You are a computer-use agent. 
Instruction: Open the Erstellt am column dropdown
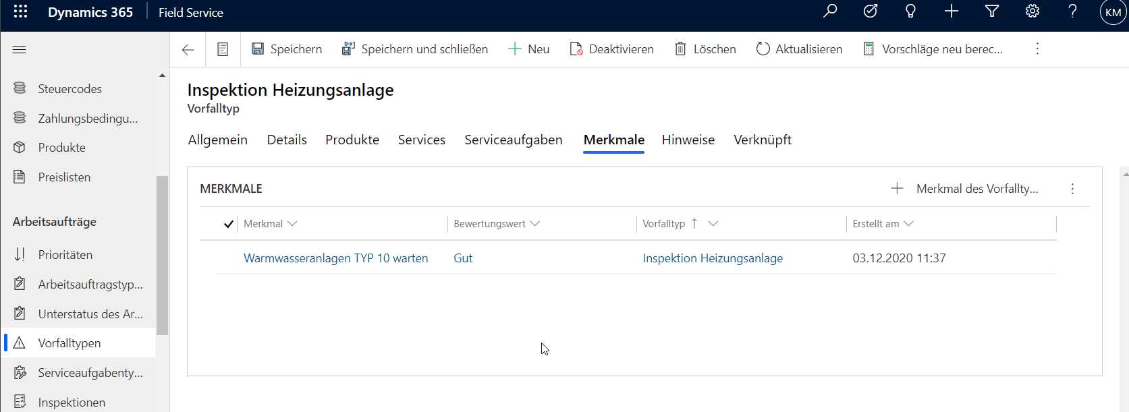pyautogui.click(x=908, y=224)
